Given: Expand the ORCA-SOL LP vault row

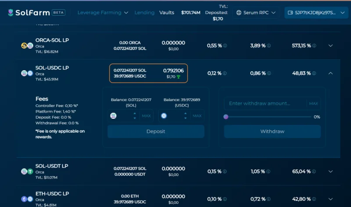Looking at the screenshot, I should [x=330, y=46].
